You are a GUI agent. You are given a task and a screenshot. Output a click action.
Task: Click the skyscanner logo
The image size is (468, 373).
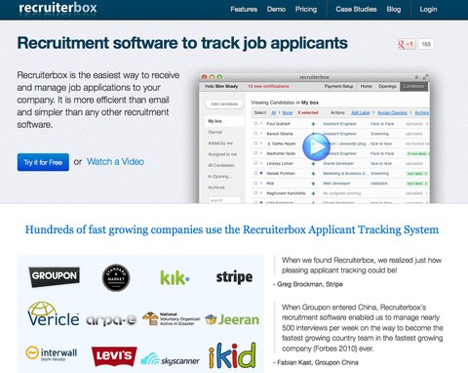click(x=170, y=359)
